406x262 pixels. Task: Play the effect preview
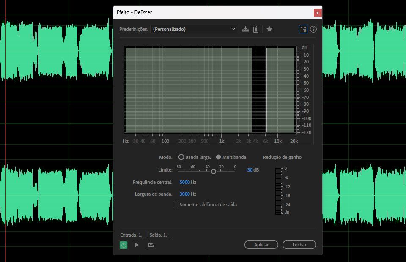pos(137,245)
